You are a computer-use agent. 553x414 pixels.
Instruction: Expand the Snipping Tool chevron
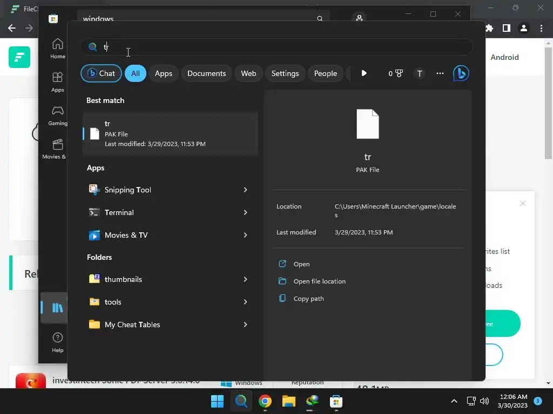pyautogui.click(x=245, y=190)
